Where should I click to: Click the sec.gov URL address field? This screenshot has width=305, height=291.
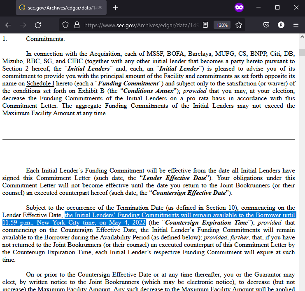click(140, 25)
